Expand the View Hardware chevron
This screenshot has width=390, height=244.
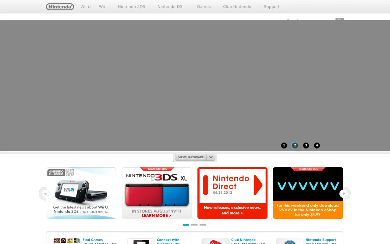[211, 157]
